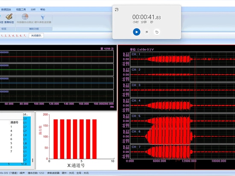The width and height of the screenshot is (235, 176).
Task: Select the highlighted bottom row showing 51.0
Action: click(x=15, y=164)
